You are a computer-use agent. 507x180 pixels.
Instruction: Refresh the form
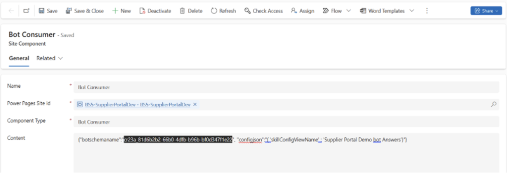click(223, 11)
